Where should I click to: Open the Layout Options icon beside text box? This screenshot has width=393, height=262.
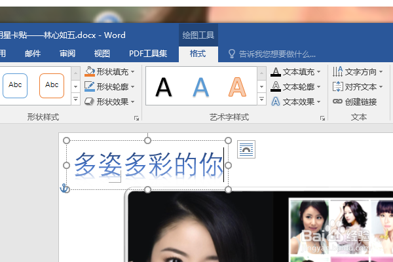(x=246, y=149)
